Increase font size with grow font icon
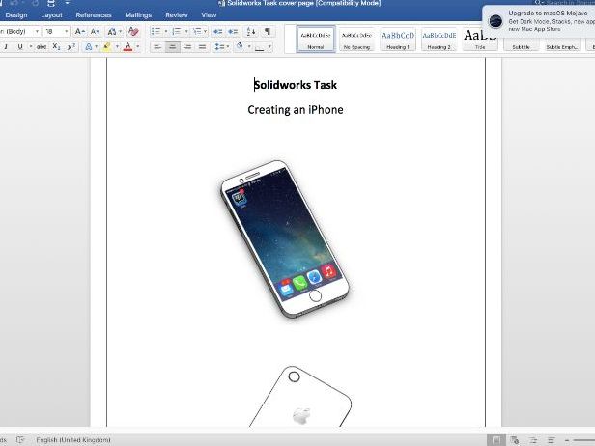Image resolution: width=595 pixels, height=446 pixels. (79, 31)
